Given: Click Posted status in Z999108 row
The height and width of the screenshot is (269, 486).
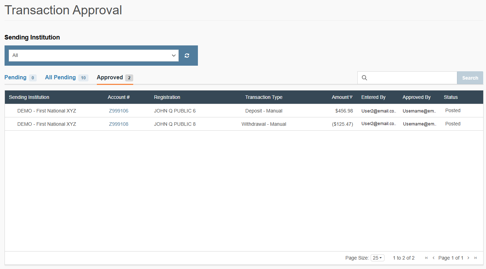Looking at the screenshot, I should (x=453, y=124).
